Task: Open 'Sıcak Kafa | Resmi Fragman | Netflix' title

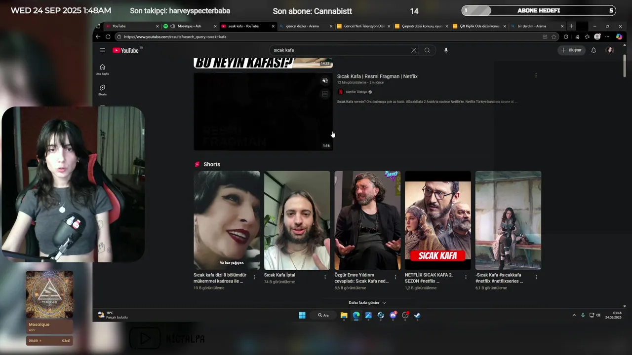Action: (x=377, y=76)
